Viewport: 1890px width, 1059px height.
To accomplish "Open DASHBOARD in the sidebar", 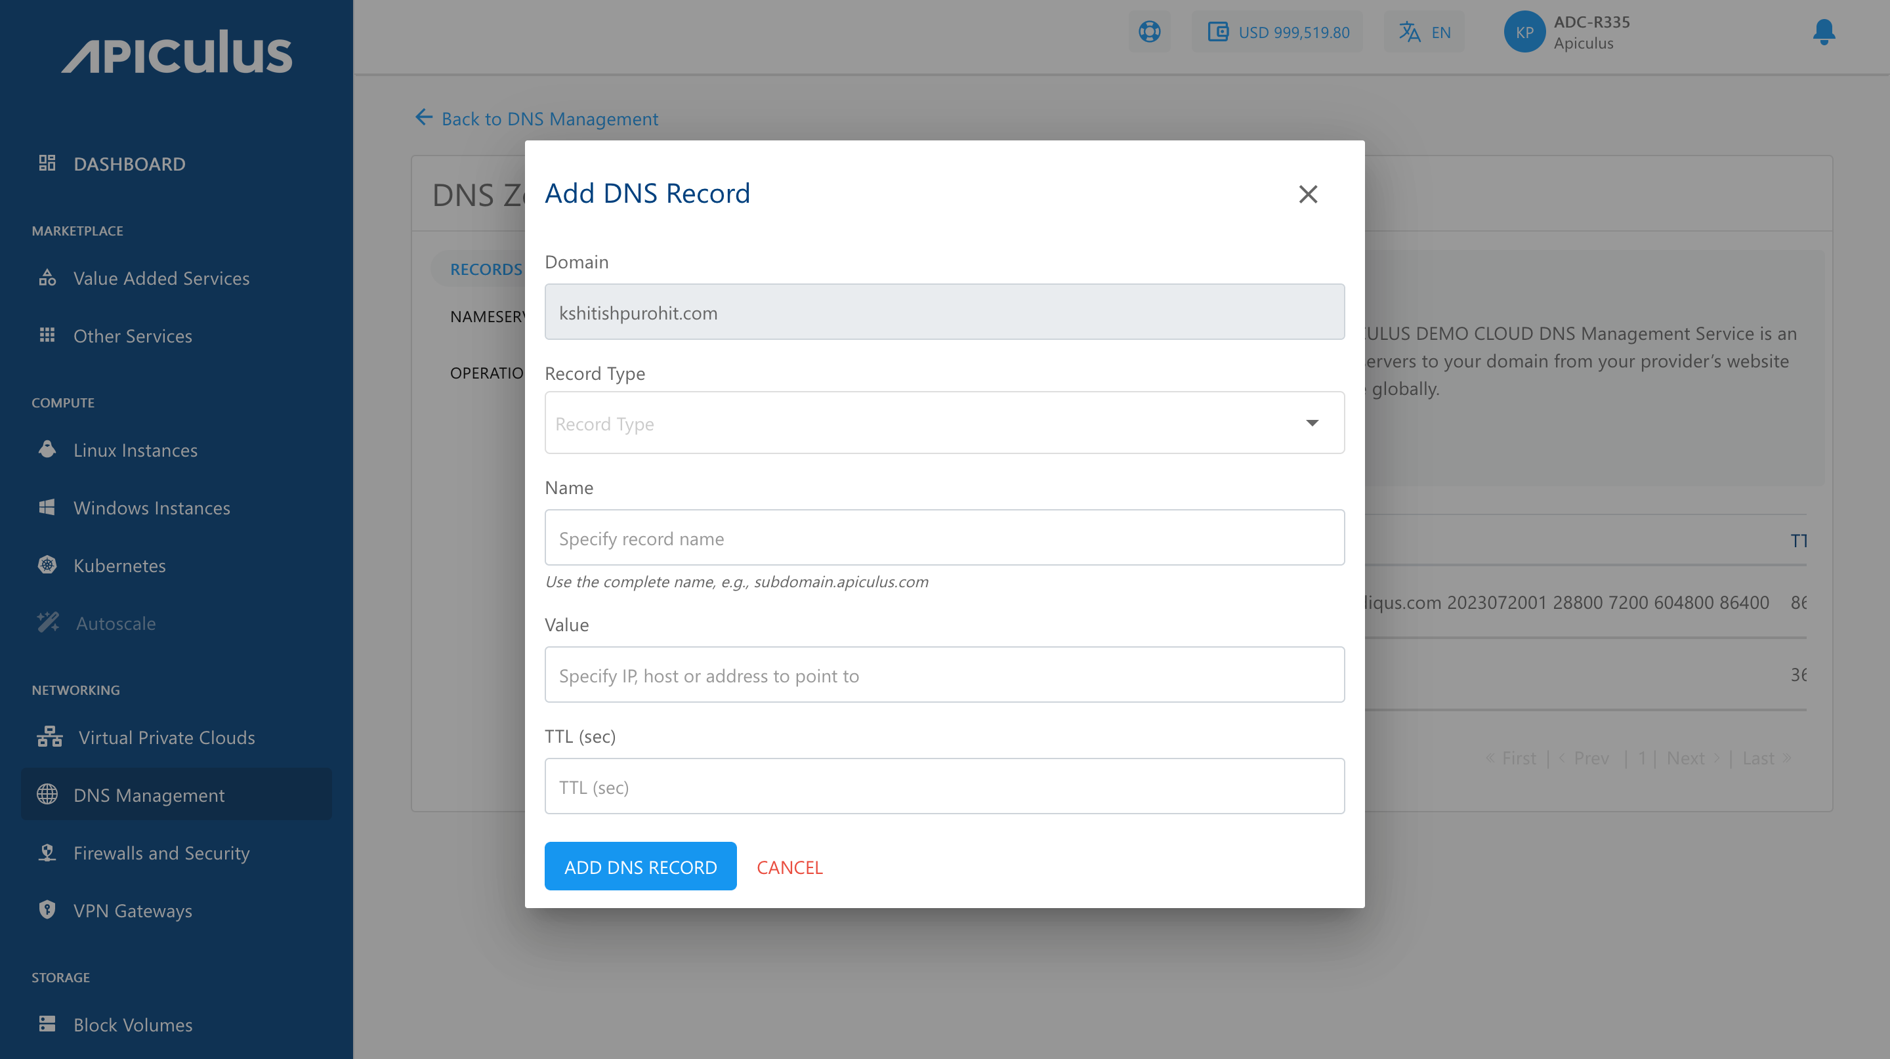I will pos(129,163).
